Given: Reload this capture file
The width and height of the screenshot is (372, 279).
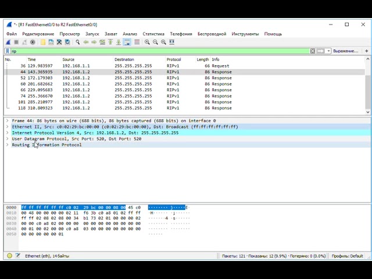Looking at the screenshot, I should coord(67,42).
